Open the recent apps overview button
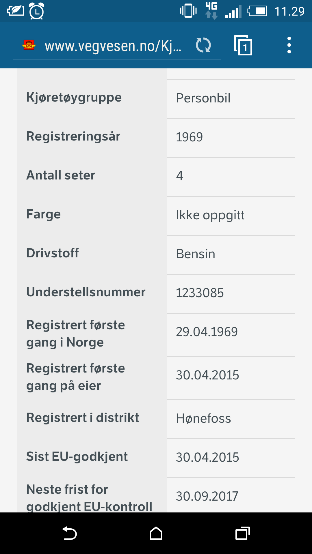 point(243,533)
